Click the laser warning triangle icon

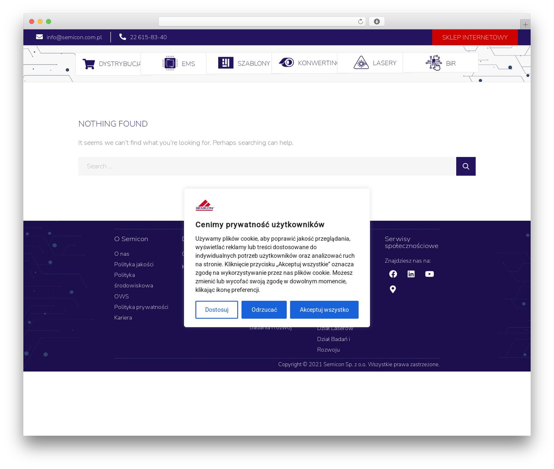(x=361, y=63)
